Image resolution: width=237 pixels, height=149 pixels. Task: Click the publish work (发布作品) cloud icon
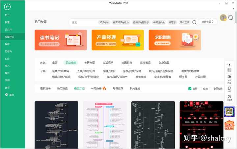(x=229, y=79)
